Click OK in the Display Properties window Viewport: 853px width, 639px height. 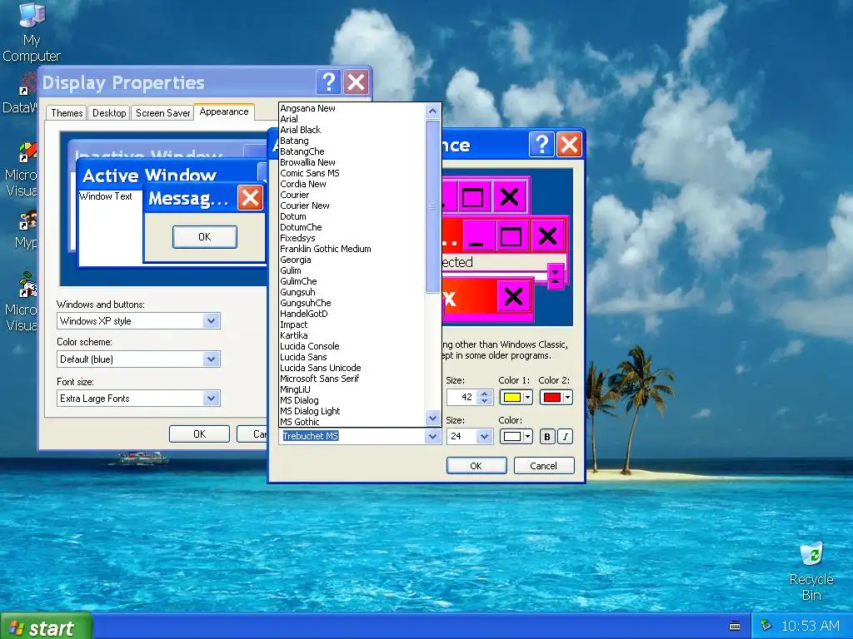tap(199, 434)
